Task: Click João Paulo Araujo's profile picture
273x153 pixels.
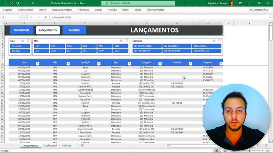Action: (x=232, y=3)
